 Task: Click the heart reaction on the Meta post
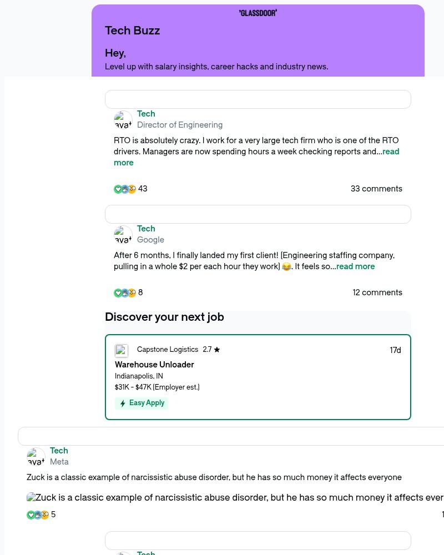click(31, 515)
